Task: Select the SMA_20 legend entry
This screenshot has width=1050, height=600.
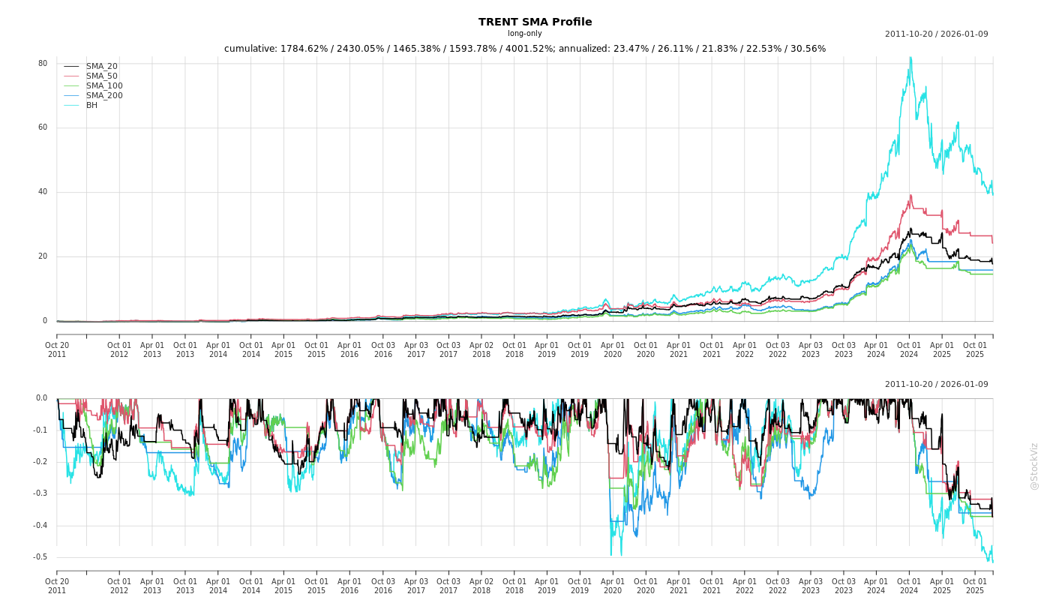Action: coord(101,67)
